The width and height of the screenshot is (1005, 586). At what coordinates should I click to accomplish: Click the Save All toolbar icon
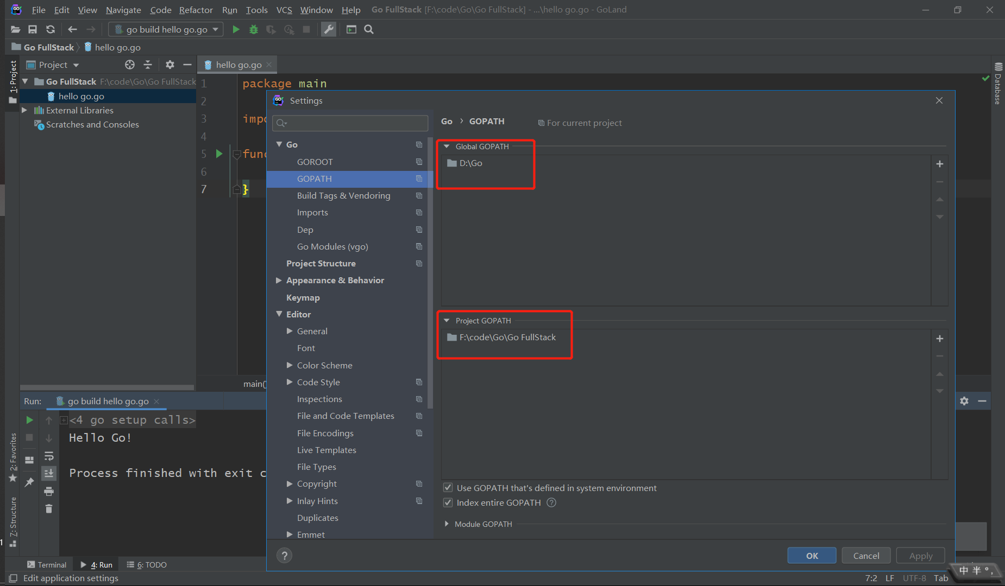point(33,29)
